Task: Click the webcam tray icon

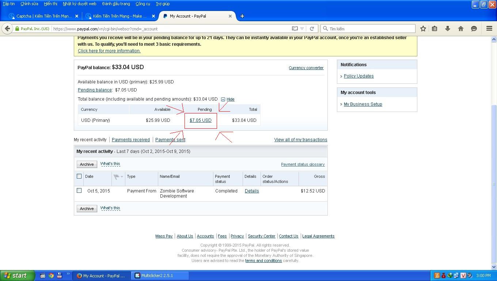Action: (x=470, y=276)
